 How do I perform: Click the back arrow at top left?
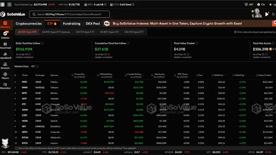pos(2,4)
